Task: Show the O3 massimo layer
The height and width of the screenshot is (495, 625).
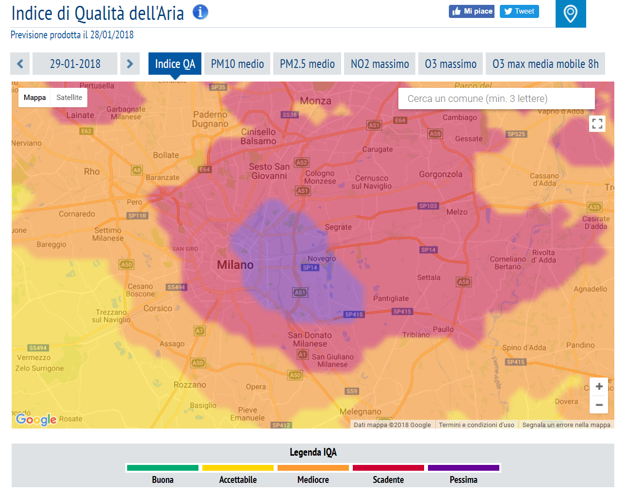Action: click(450, 64)
